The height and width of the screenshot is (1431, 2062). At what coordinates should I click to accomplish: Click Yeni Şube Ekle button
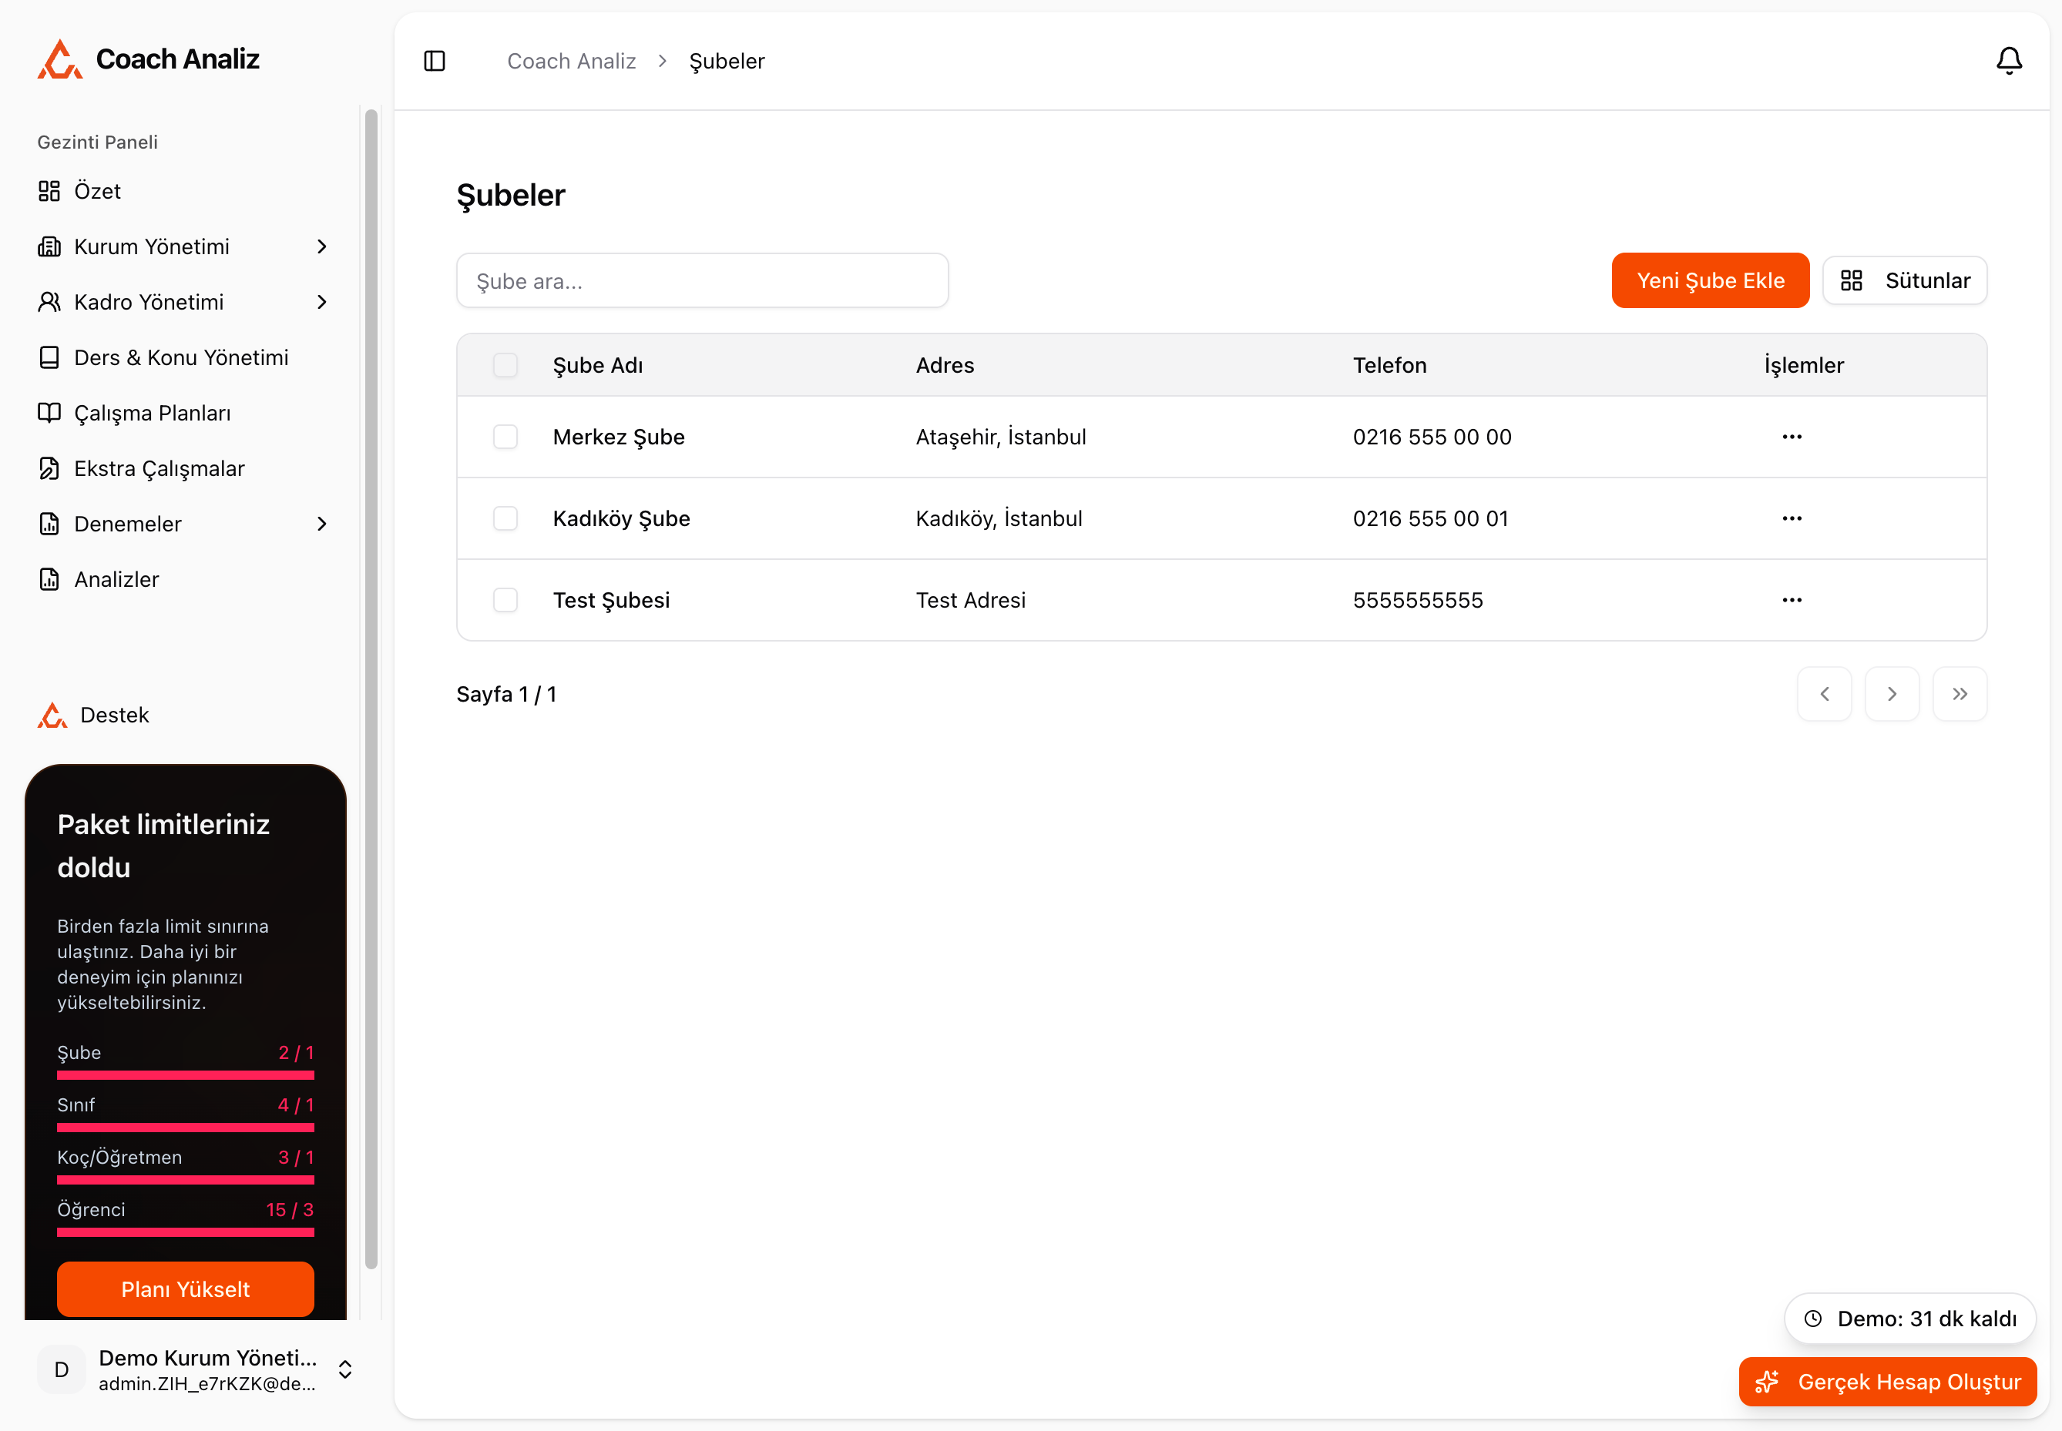tap(1710, 280)
